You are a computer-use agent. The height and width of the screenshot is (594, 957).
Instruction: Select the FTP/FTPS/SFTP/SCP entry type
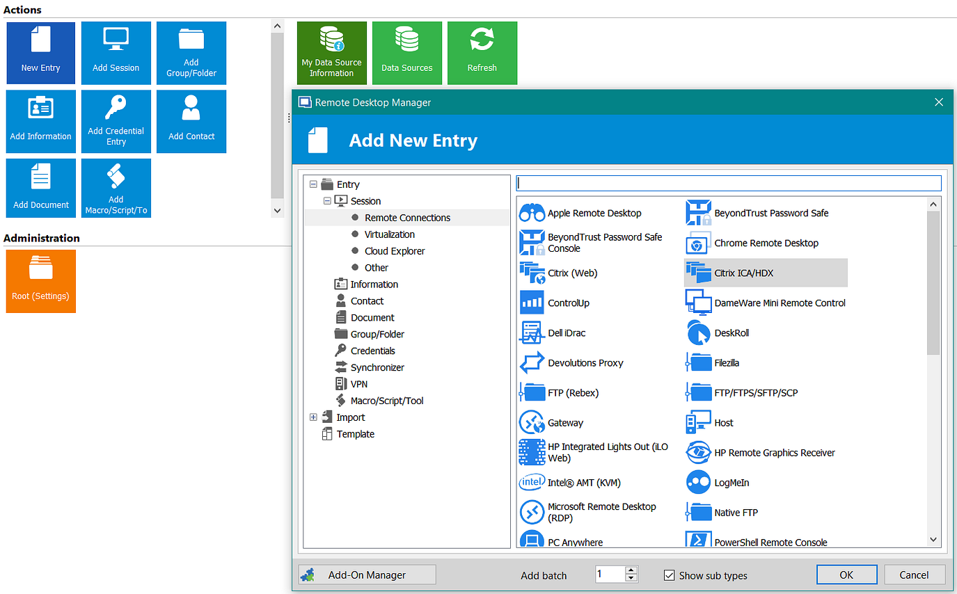(x=743, y=392)
